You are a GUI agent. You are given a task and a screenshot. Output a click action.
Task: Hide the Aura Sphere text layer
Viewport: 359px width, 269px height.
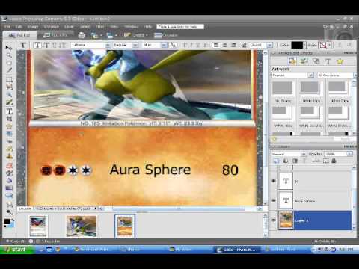[274, 200]
